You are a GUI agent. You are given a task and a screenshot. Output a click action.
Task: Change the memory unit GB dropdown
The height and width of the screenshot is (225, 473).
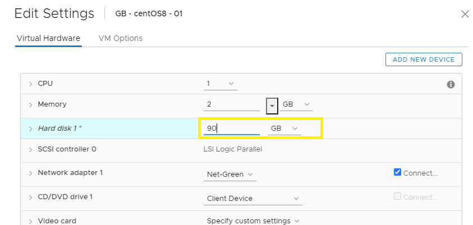pos(296,105)
